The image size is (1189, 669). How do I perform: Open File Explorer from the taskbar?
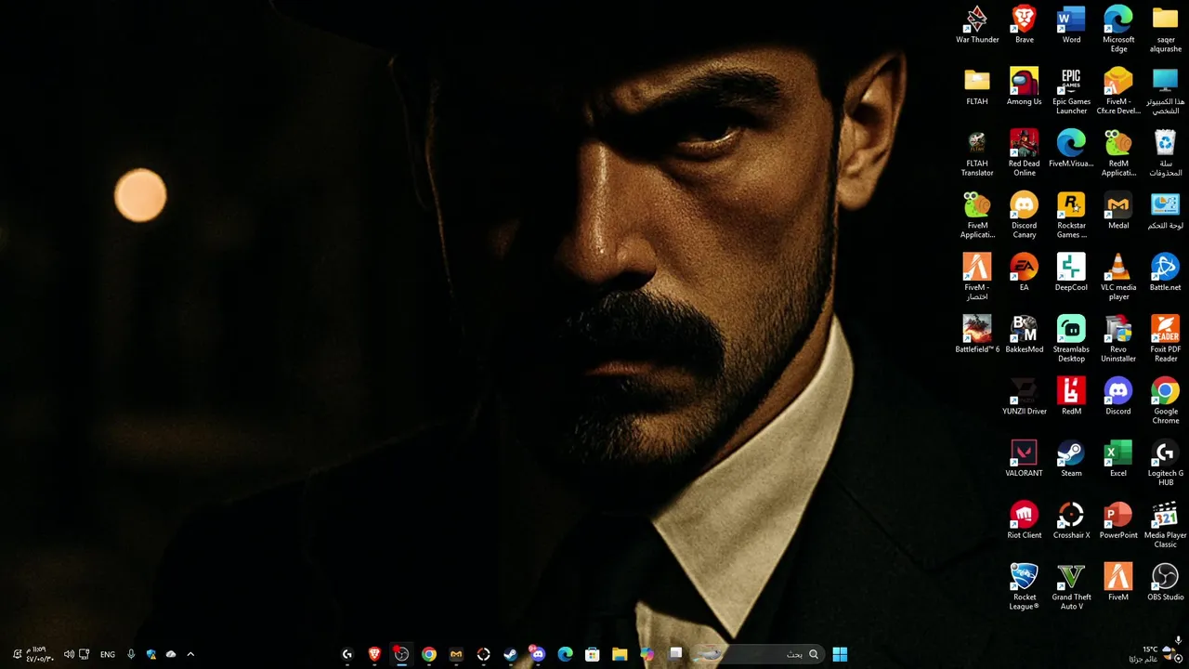point(620,654)
